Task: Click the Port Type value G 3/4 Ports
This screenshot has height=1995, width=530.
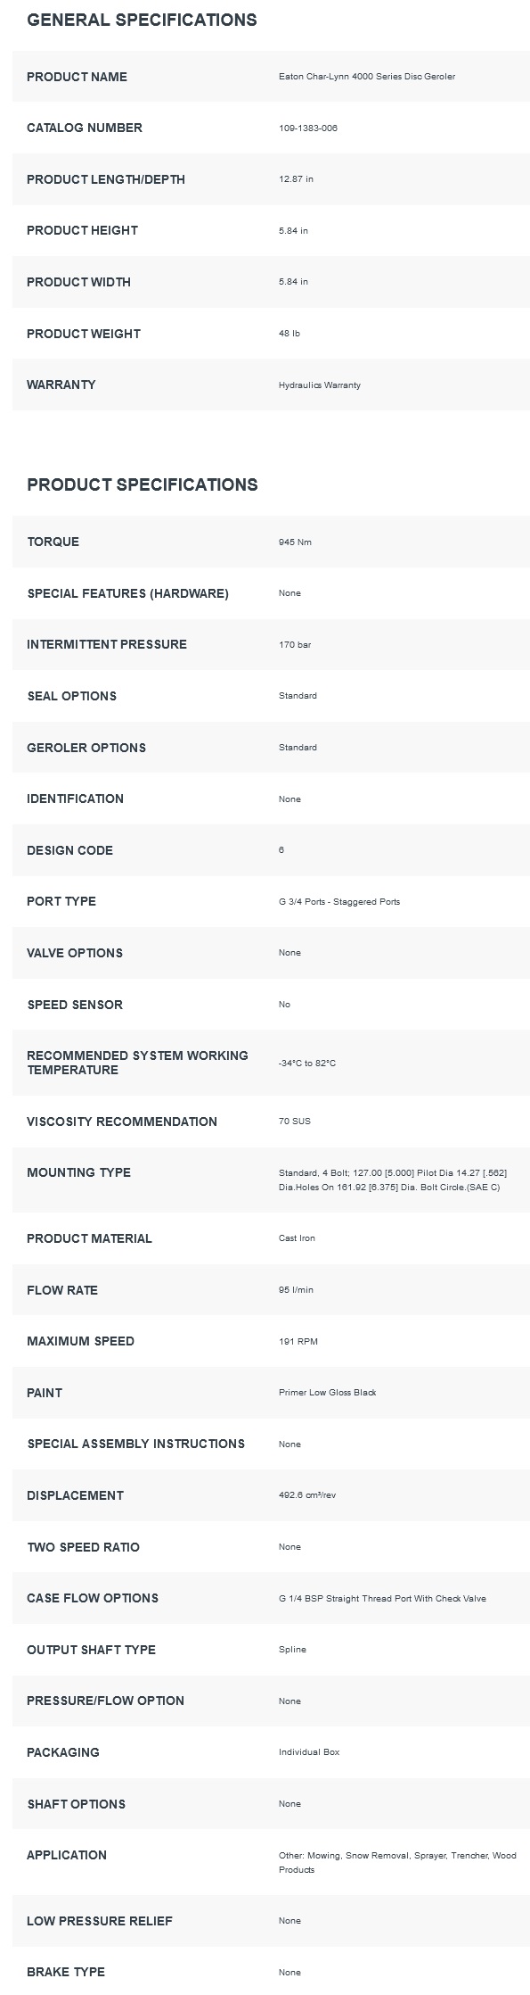Action: [339, 902]
